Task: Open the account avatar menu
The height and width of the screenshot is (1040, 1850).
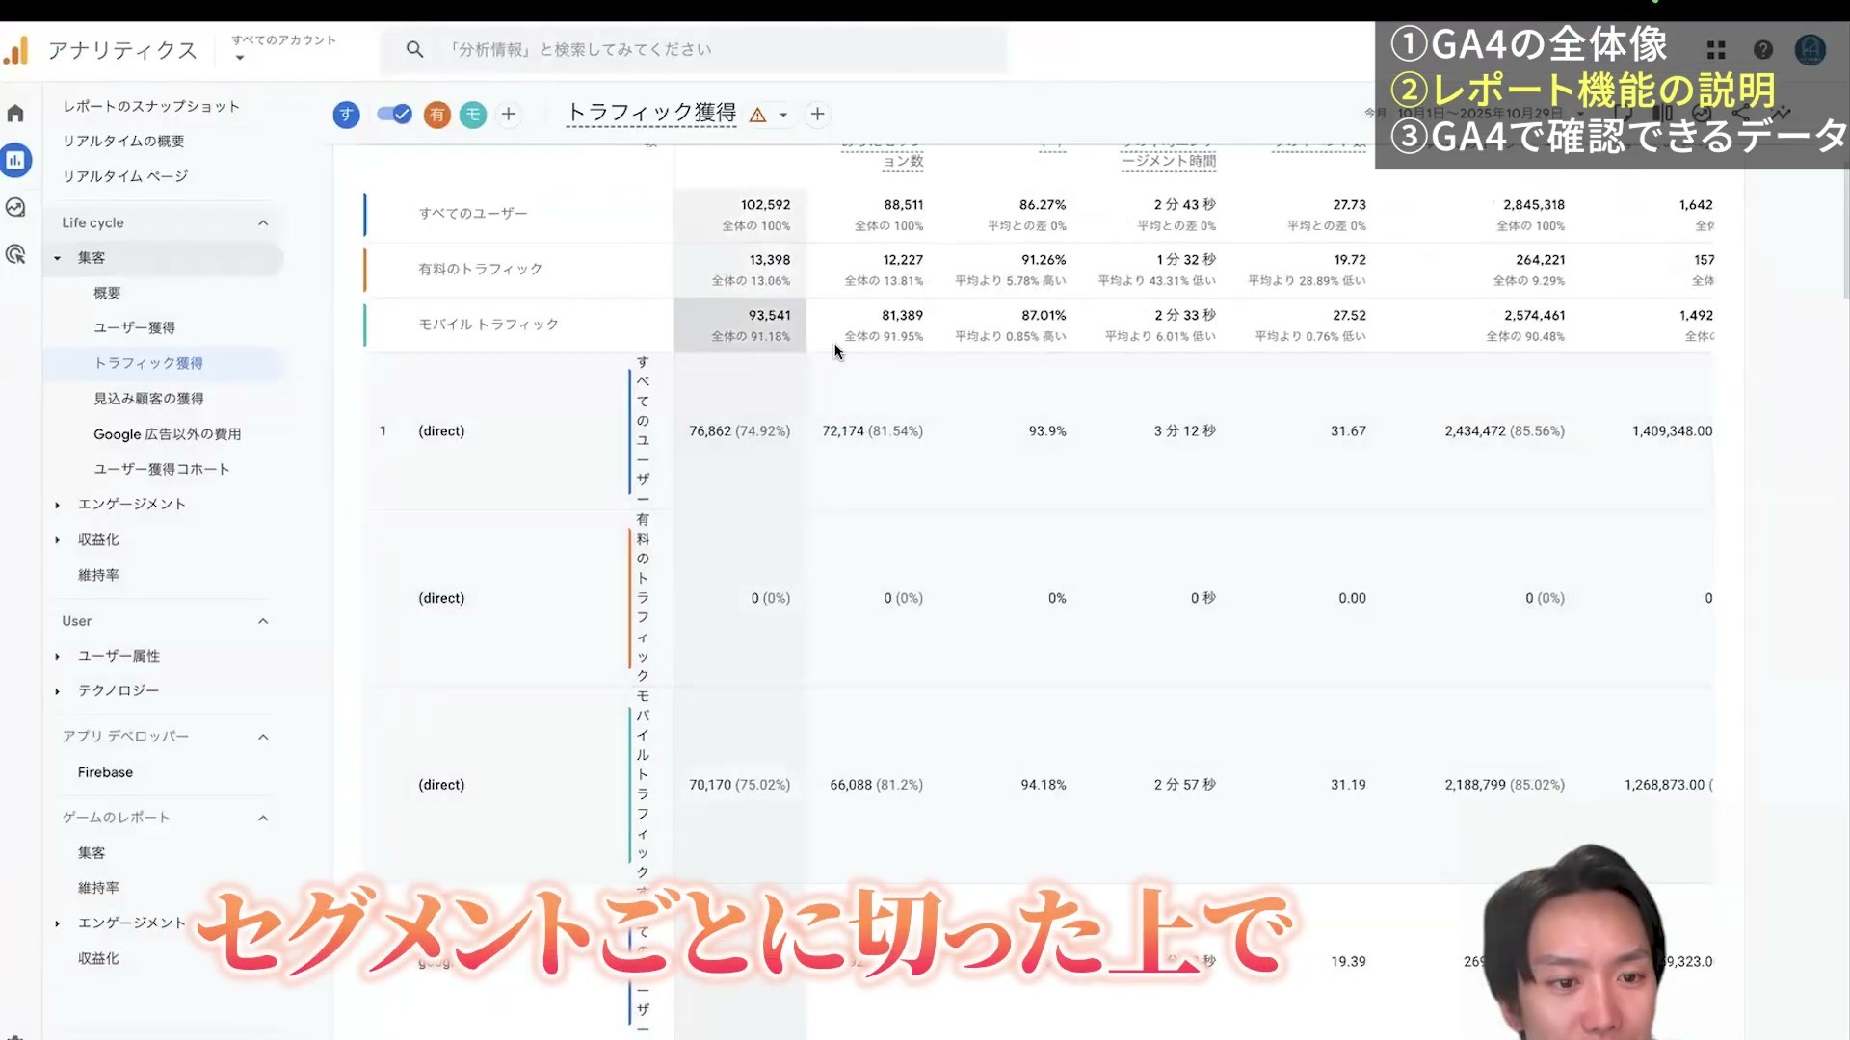Action: coord(1810,50)
